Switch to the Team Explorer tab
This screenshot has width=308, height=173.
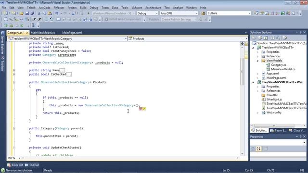pos(278,130)
